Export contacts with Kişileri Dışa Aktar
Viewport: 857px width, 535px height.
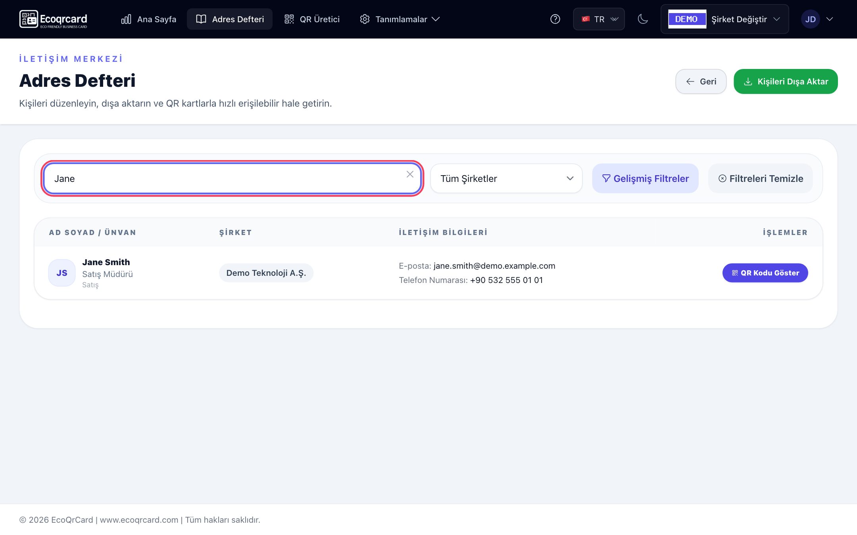pyautogui.click(x=786, y=82)
